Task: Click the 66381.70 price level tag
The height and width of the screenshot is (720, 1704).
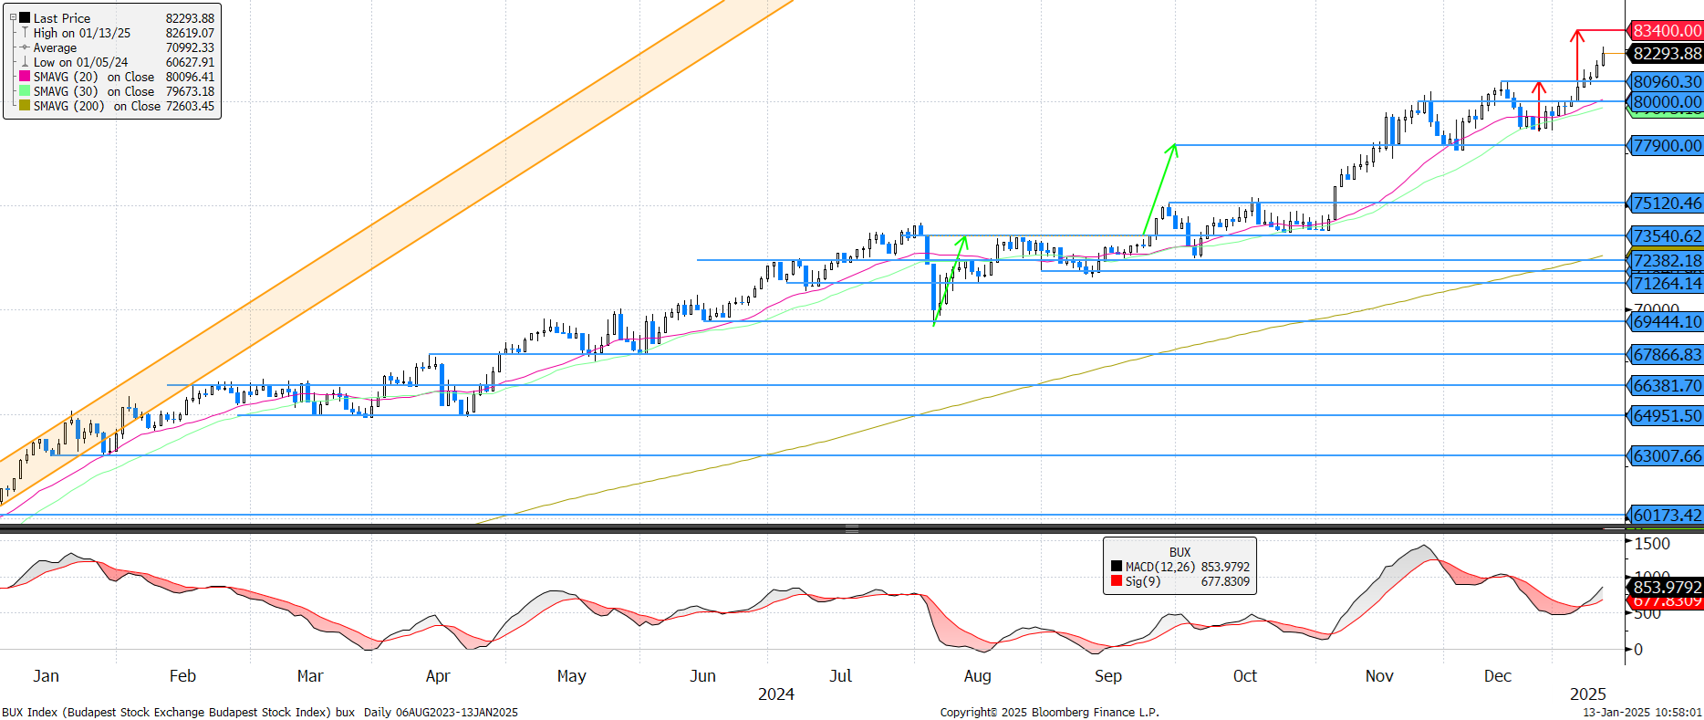Action: 1667,386
